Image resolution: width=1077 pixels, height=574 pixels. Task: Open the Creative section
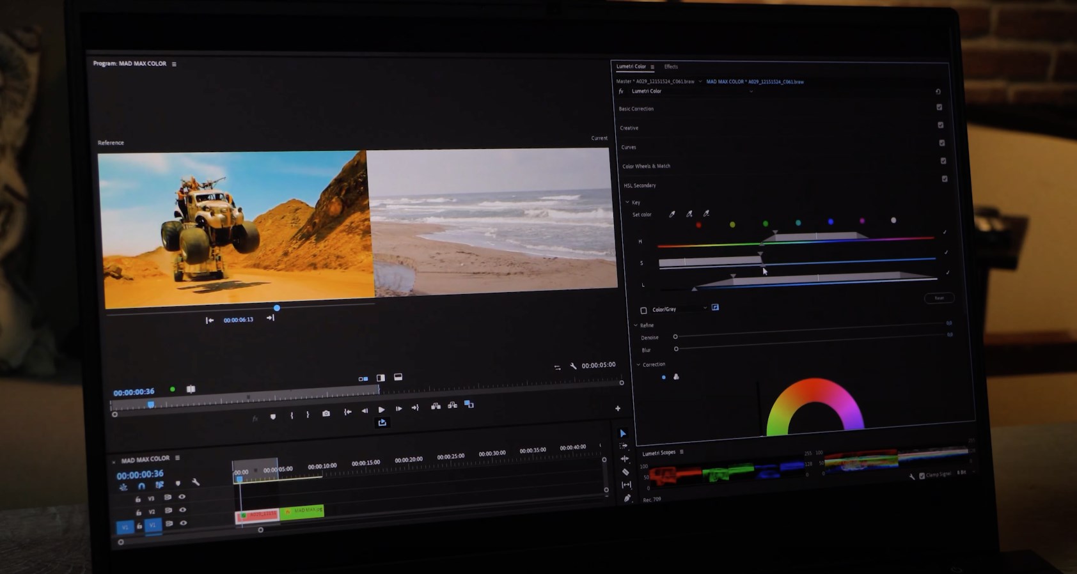tap(629, 128)
